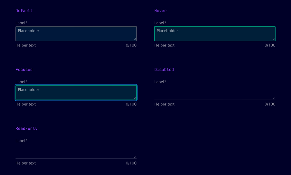Click the resize grip in the Disabled textarea
Viewport: 291px width, 175px height.
pos(274,98)
